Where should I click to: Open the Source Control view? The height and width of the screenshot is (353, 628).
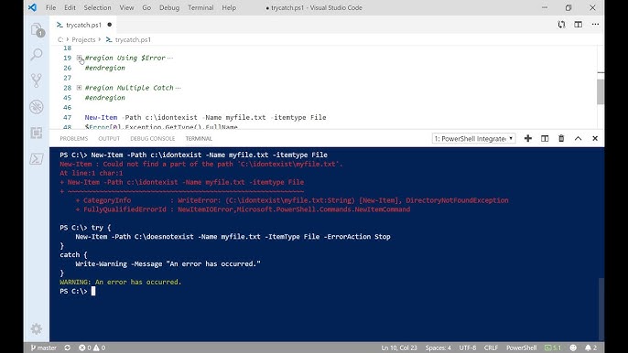tap(37, 80)
